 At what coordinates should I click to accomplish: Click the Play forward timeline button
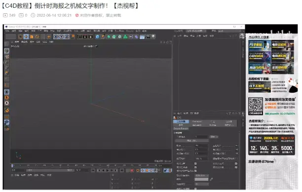coord(108,170)
